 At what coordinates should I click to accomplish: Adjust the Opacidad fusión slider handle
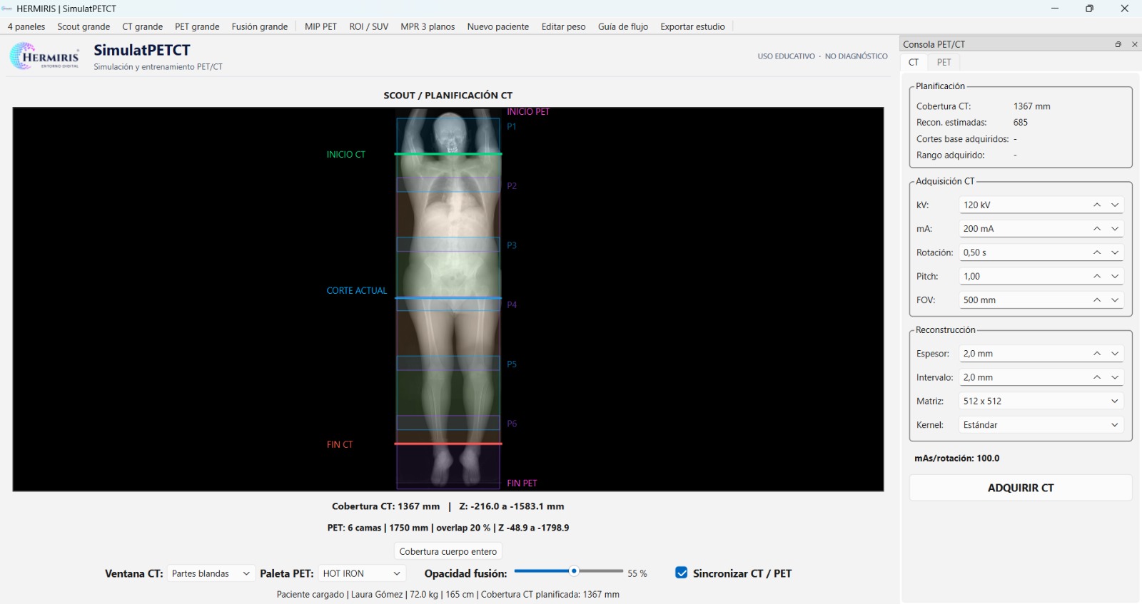573,571
